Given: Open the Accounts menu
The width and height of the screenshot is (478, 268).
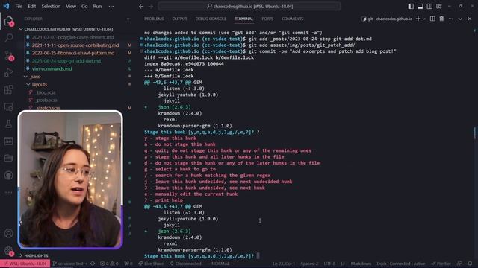Looking at the screenshot, I should point(8,233).
